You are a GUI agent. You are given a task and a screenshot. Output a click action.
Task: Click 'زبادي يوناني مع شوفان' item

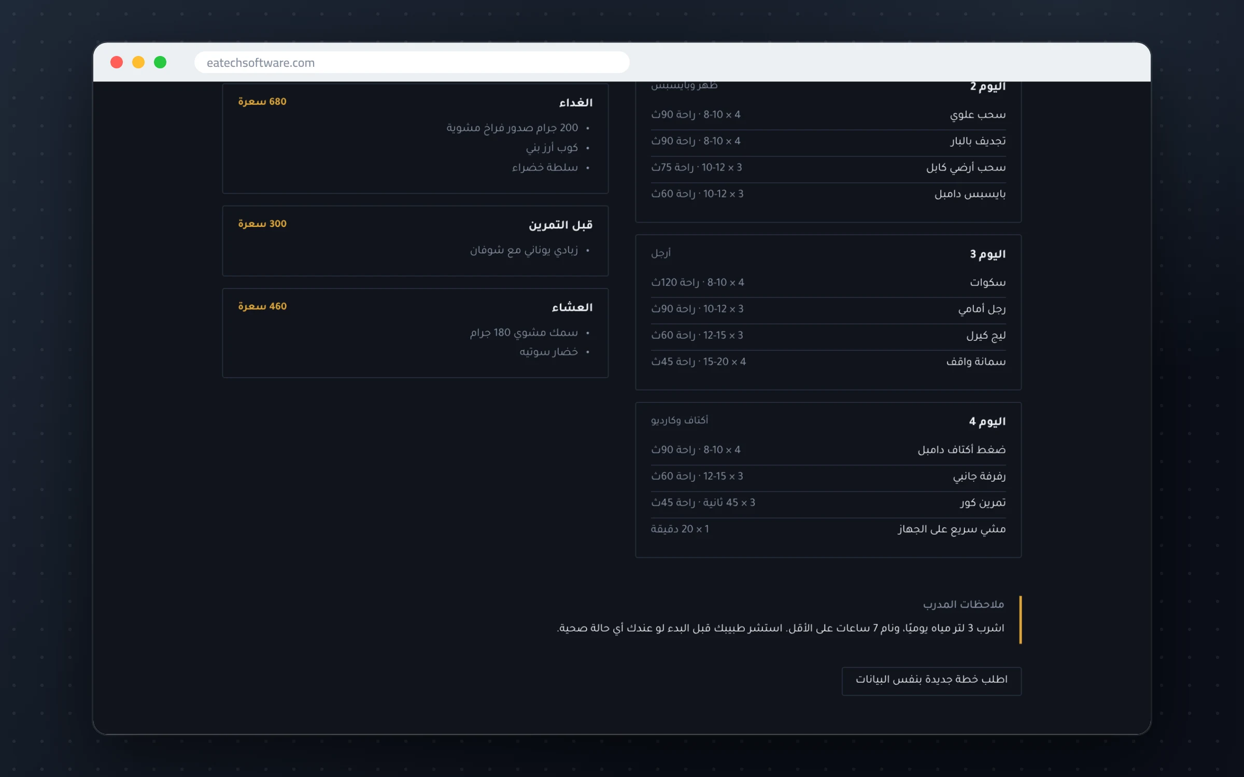[524, 250]
